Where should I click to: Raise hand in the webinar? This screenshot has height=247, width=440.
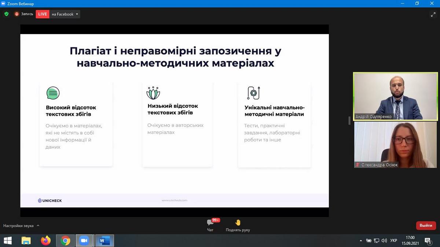[238, 224]
